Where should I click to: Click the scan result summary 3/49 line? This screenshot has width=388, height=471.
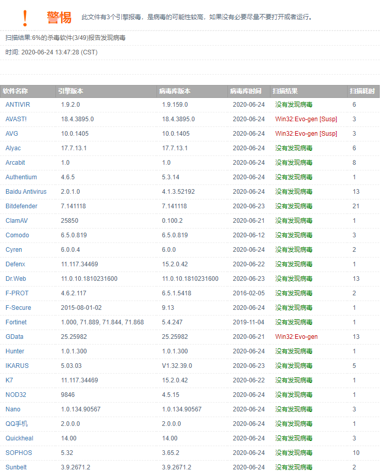[65, 38]
